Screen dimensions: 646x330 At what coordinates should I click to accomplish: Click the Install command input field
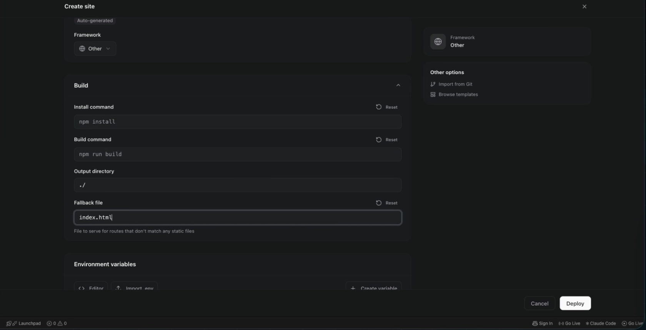(238, 122)
